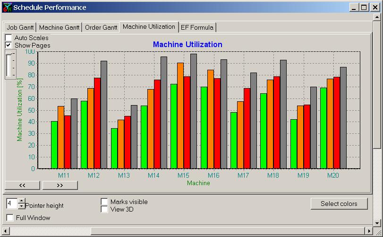This screenshot has width=383, height=237.
Task: Enable the Auto Scales checkbox
Action: [x=9, y=38]
